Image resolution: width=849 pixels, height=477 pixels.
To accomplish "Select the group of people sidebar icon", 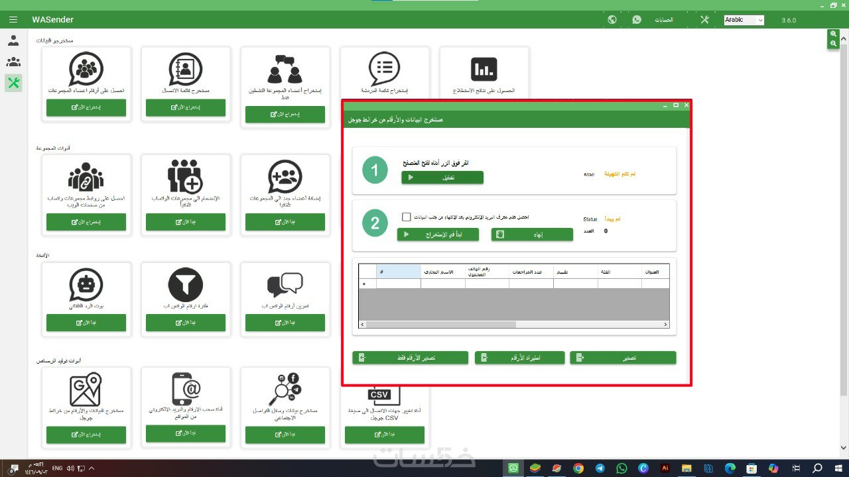I will [x=13, y=62].
